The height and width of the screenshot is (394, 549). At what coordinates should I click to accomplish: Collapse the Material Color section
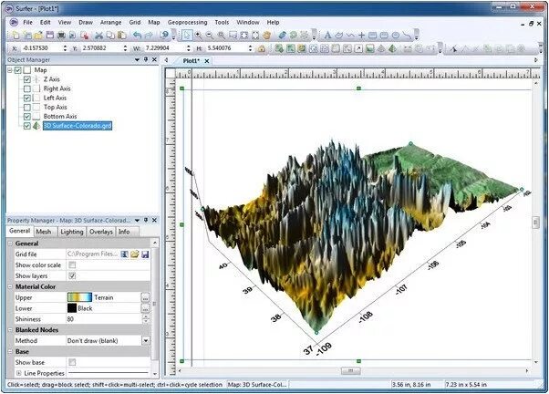10,286
